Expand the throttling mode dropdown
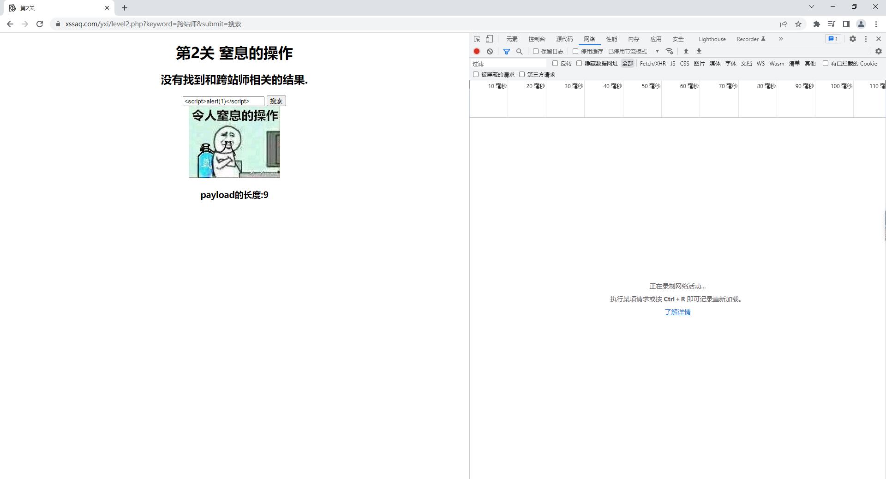The image size is (886, 479). (x=634, y=51)
